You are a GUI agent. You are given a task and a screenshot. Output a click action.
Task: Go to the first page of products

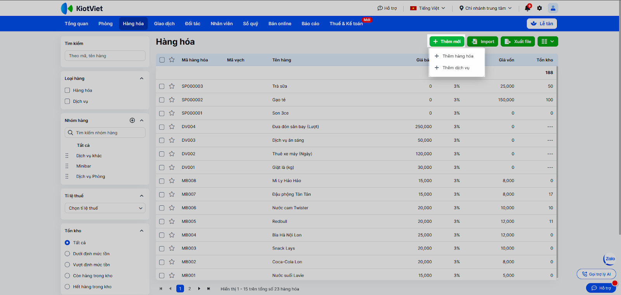161,289
